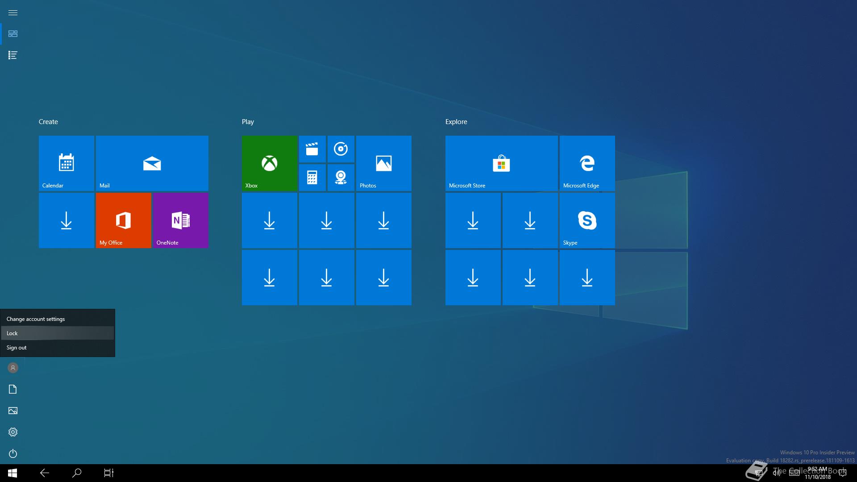Screen dimensions: 857x482
Task: Select Lock from the account menu
Action: click(x=58, y=333)
